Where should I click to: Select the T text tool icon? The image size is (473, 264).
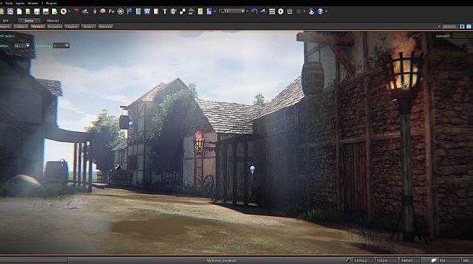(165, 12)
